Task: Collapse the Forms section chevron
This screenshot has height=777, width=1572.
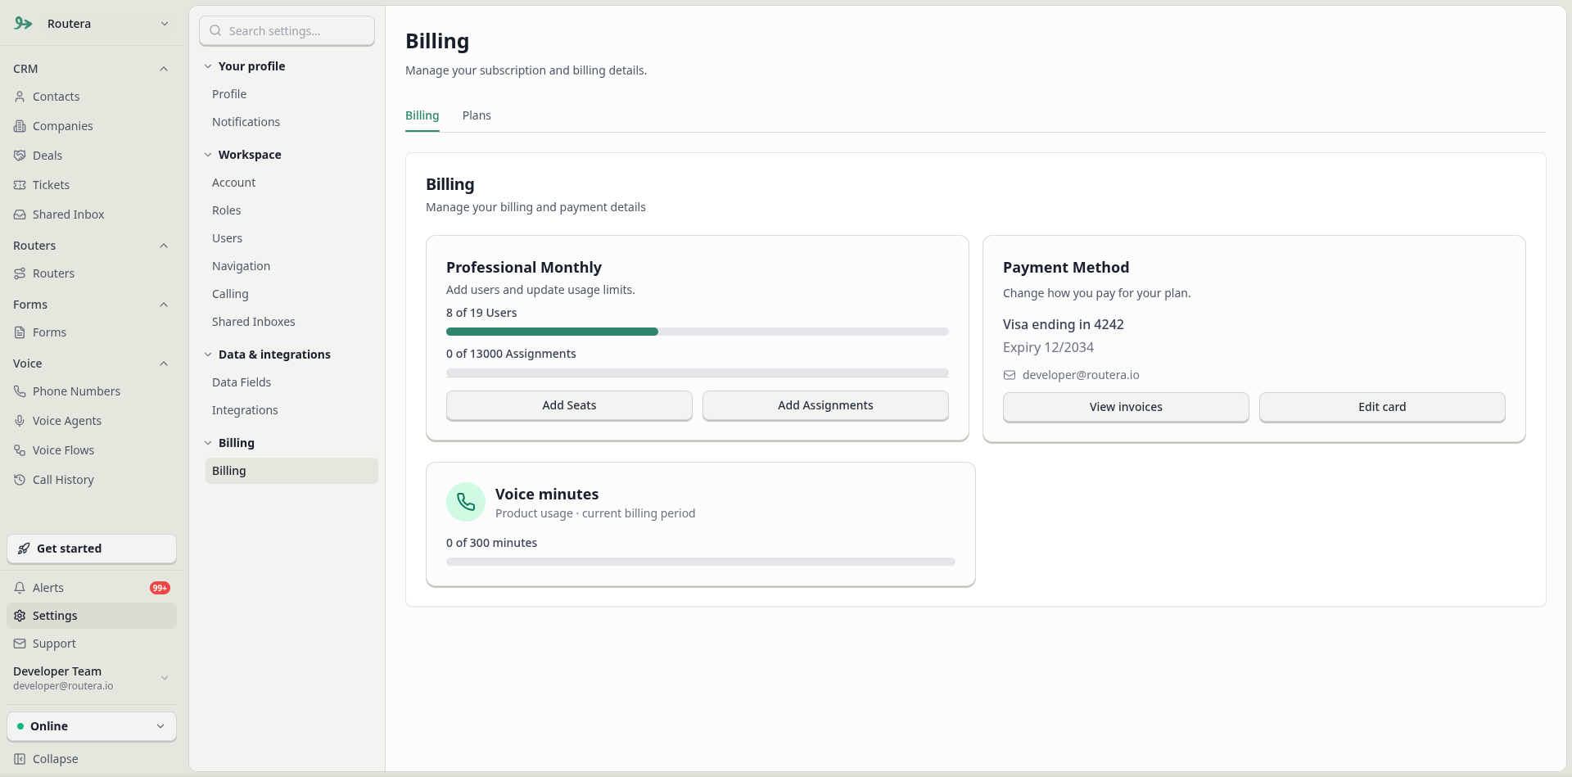Action: pos(164,305)
